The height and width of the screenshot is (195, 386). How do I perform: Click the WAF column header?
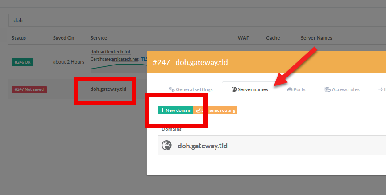click(x=243, y=38)
